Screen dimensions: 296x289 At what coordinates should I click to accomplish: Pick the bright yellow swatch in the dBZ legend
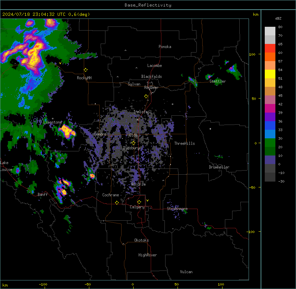(x=270, y=74)
